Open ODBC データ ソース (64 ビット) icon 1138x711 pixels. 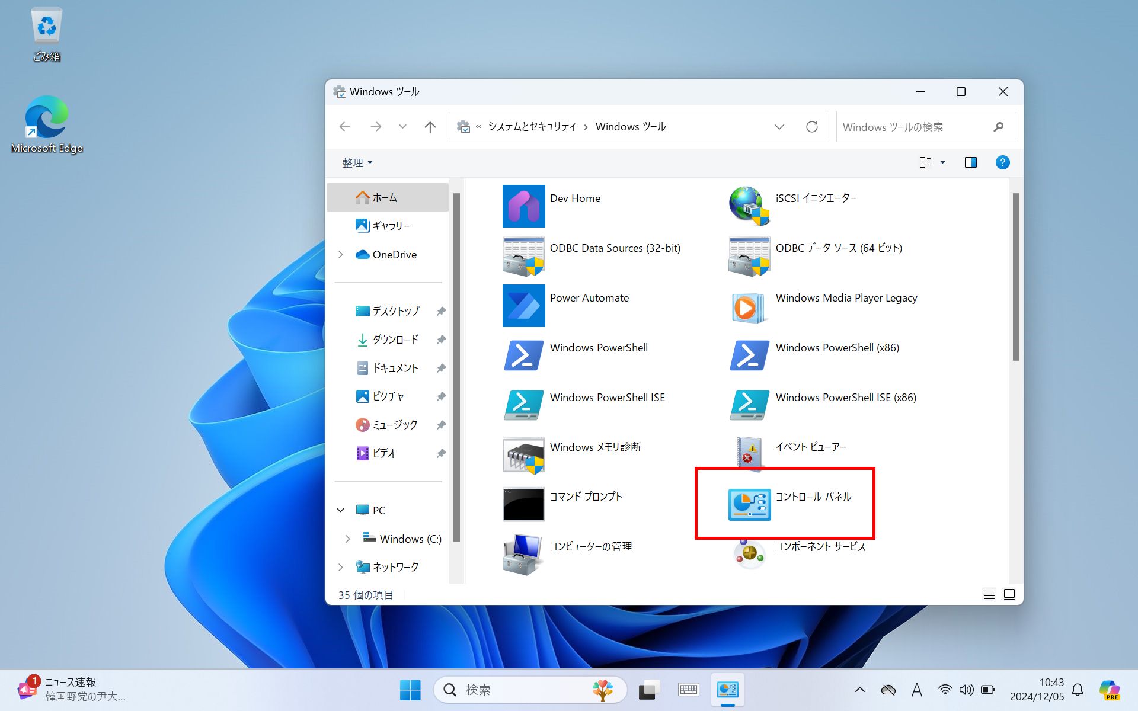tap(749, 256)
